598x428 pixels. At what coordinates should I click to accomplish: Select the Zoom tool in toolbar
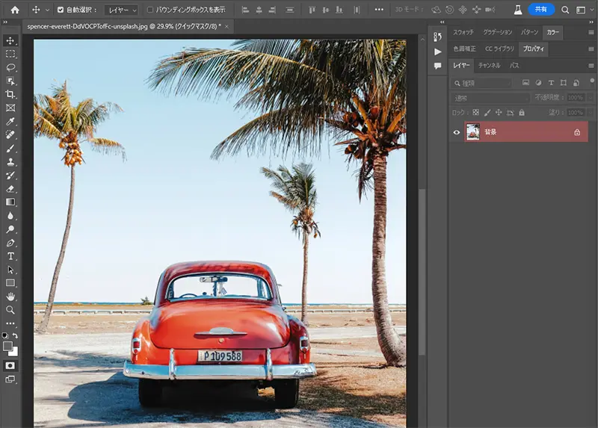[x=10, y=310]
